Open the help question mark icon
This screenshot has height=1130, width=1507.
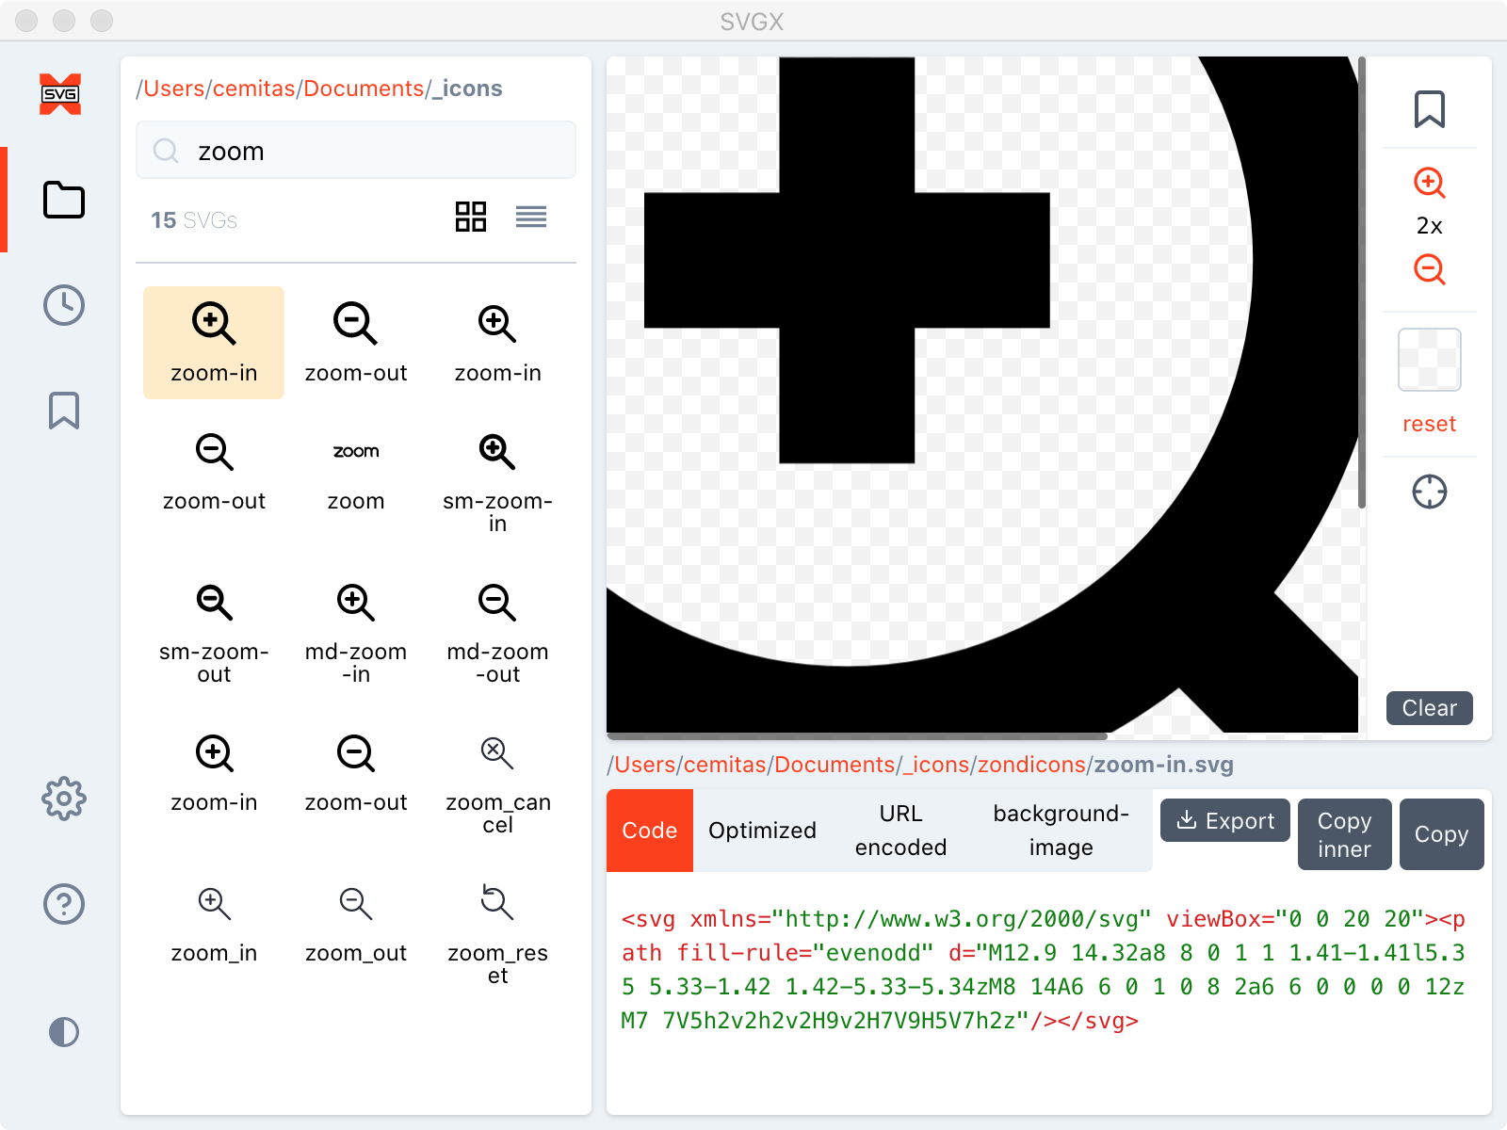[64, 904]
